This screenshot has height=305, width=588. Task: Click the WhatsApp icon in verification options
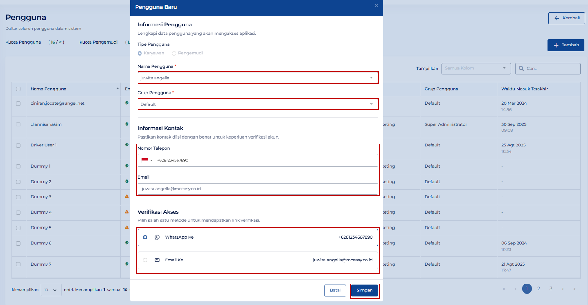157,237
